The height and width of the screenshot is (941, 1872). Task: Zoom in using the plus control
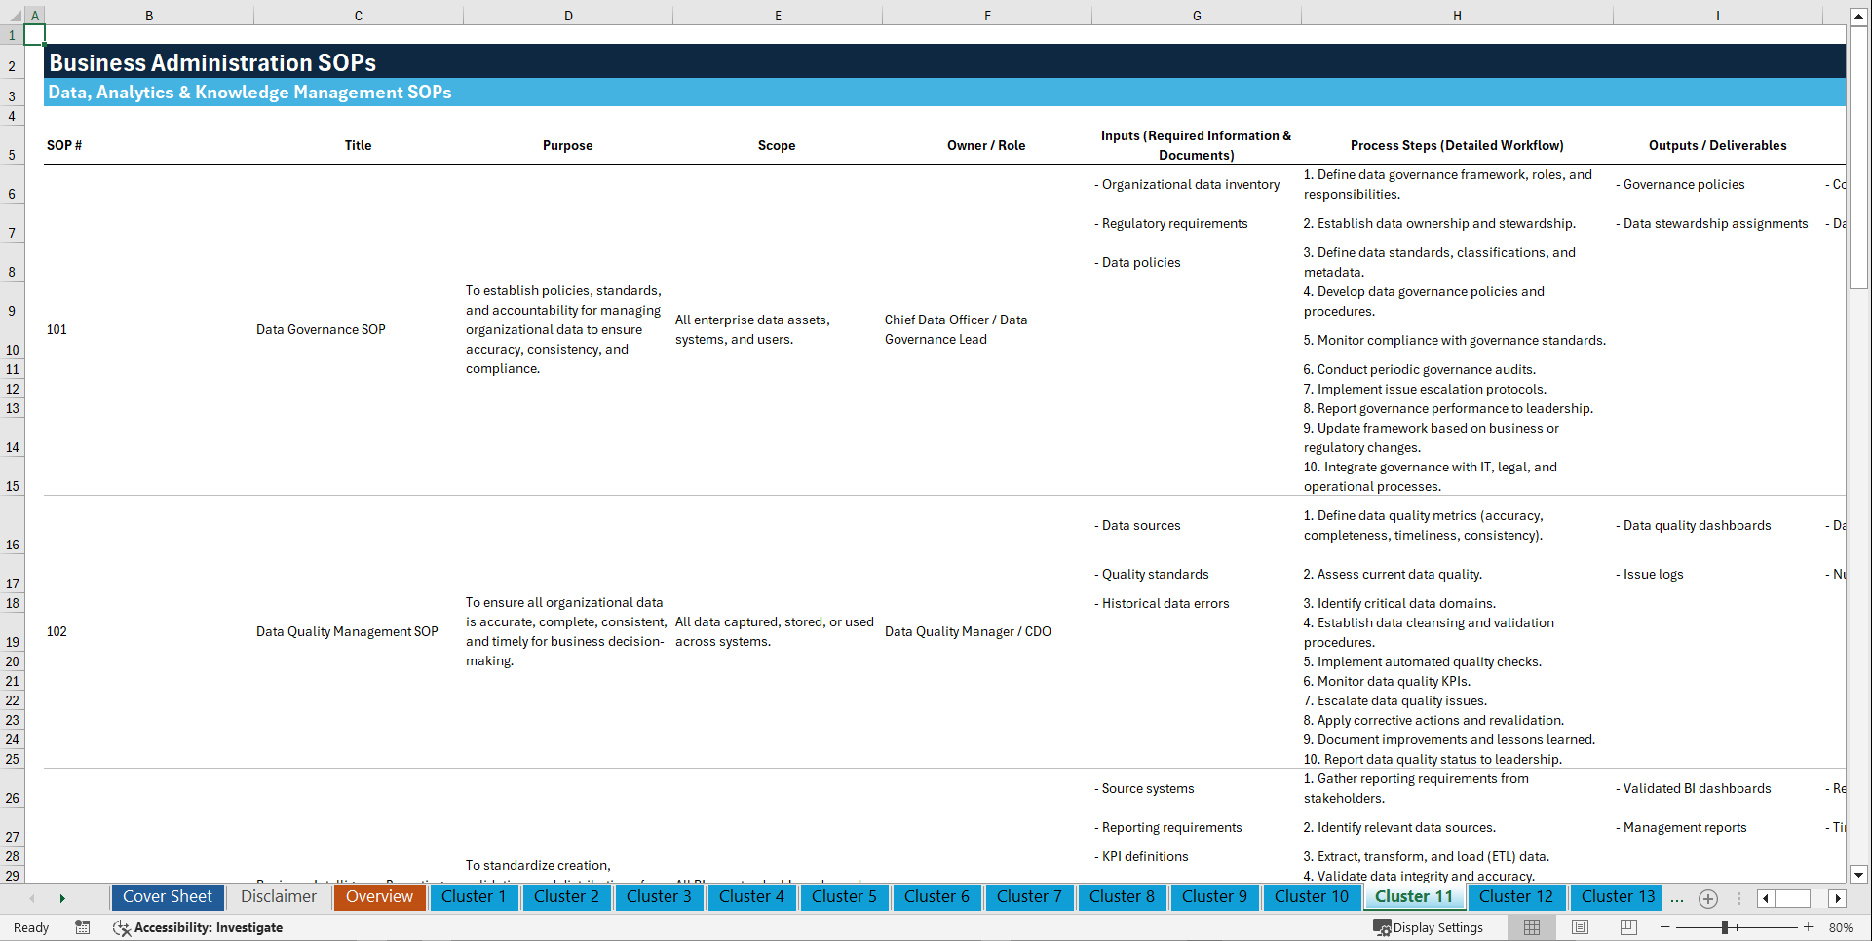pos(1808,927)
